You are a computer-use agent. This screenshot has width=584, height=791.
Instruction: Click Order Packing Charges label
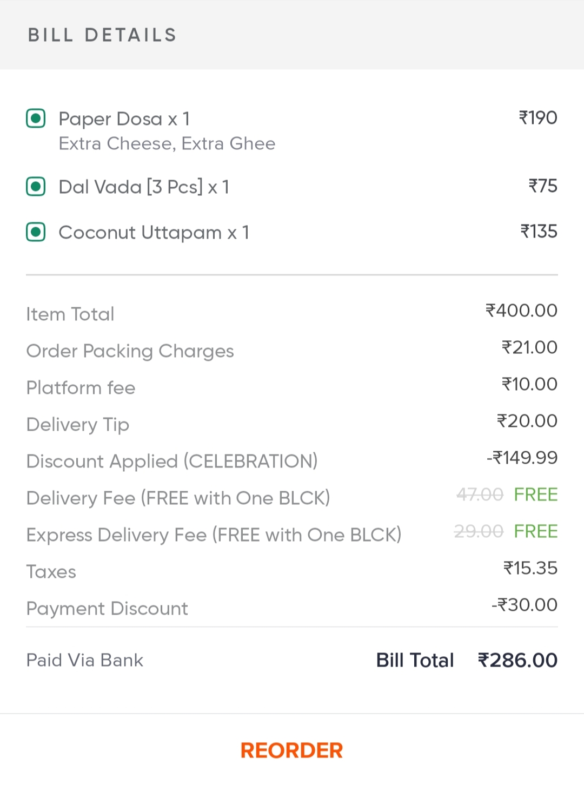(x=130, y=351)
